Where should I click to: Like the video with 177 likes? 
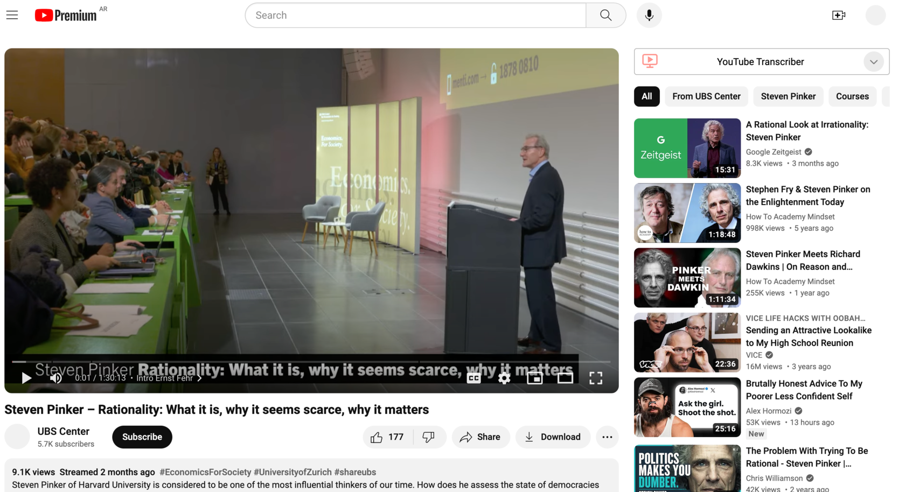tap(387, 437)
